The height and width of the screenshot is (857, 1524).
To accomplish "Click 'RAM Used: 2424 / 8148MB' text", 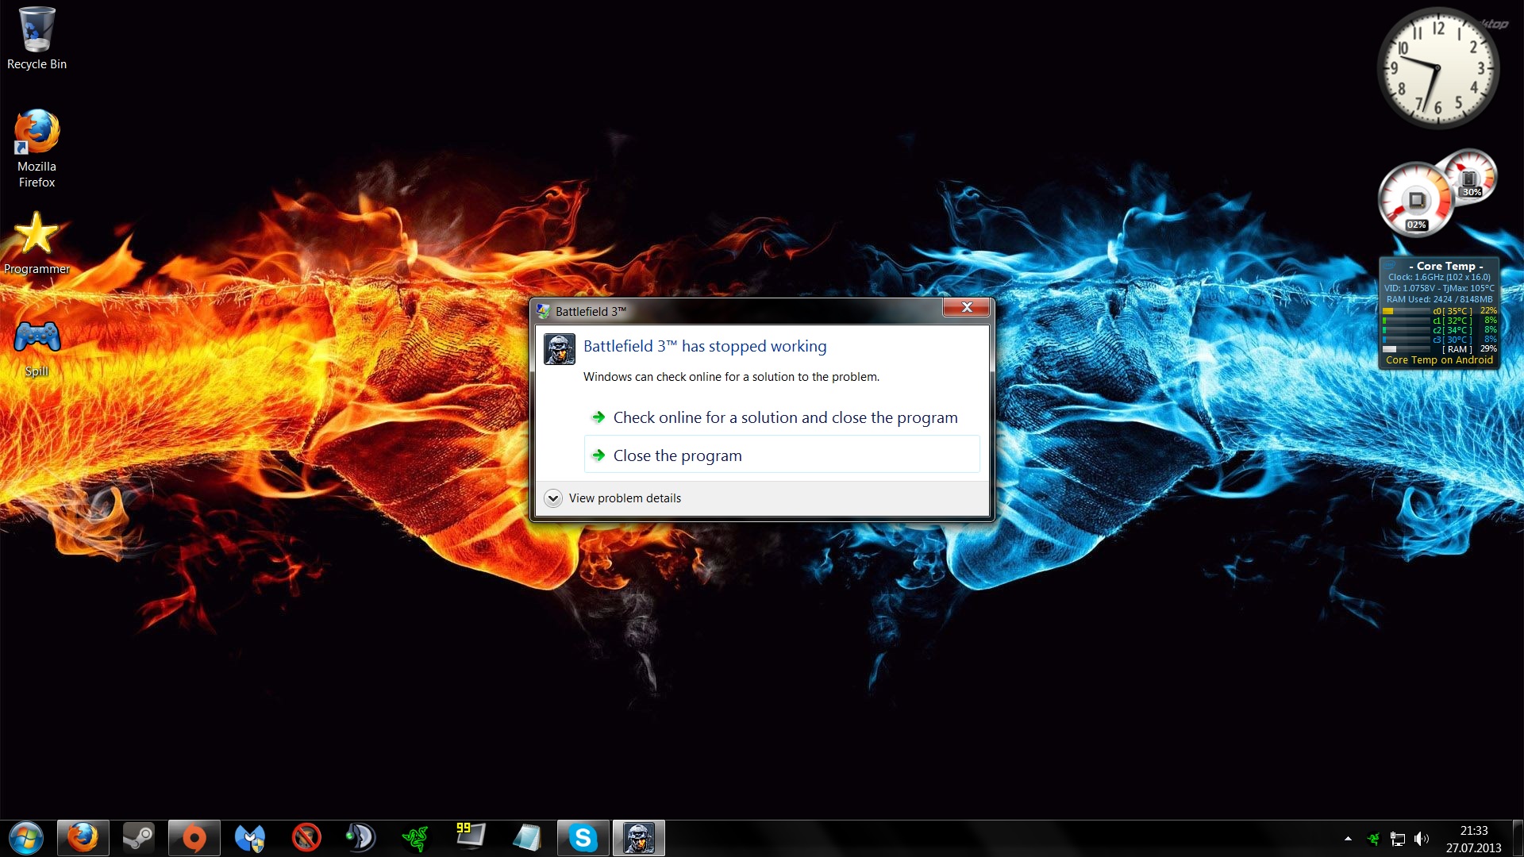I will point(1439,299).
